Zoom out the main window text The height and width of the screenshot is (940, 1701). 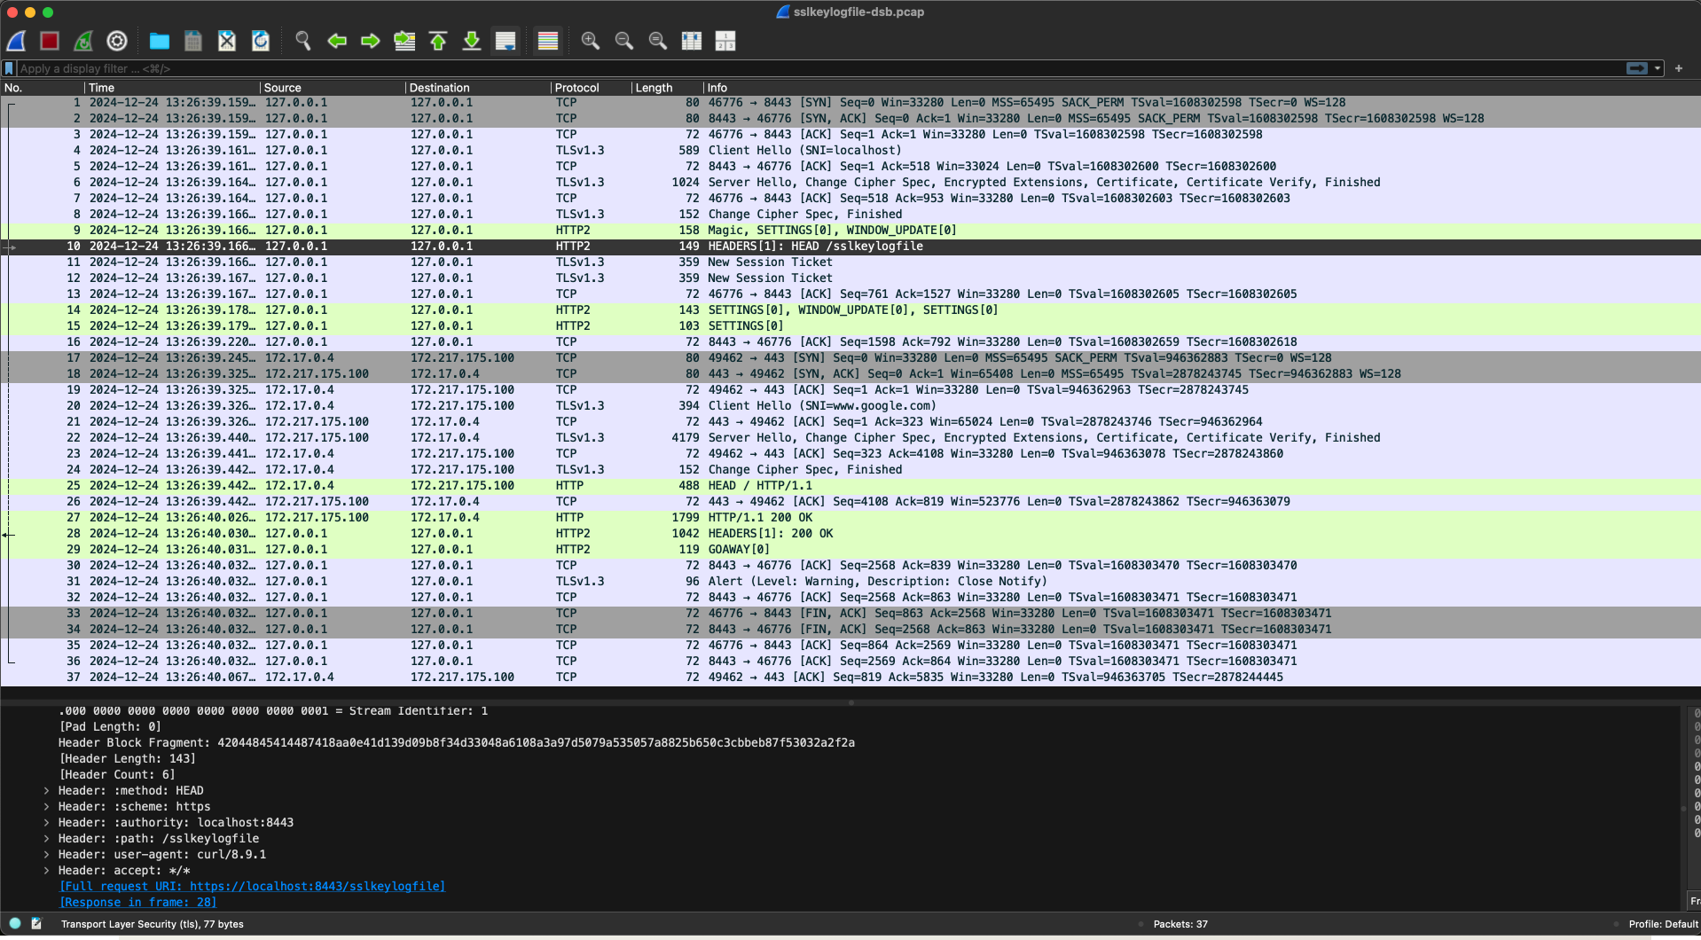tap(624, 41)
